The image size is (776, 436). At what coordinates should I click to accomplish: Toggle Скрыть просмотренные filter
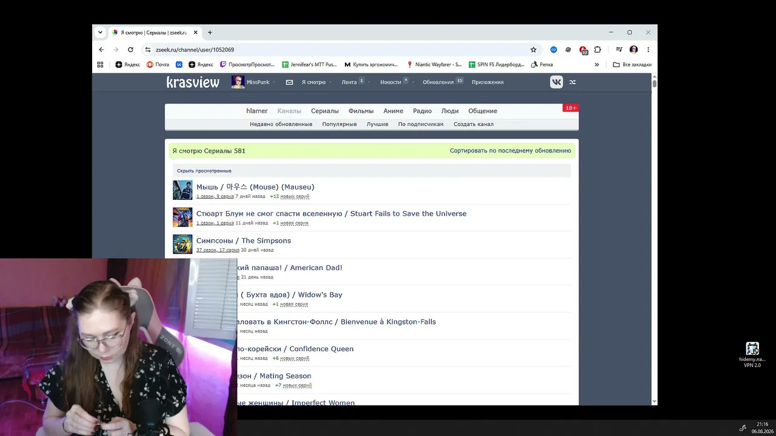(x=204, y=171)
